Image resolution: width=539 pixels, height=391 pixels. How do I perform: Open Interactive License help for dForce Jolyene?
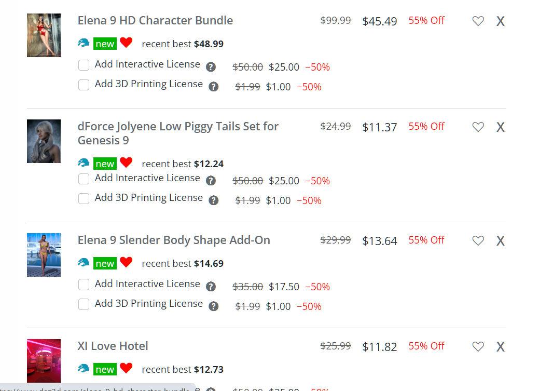[x=211, y=181]
